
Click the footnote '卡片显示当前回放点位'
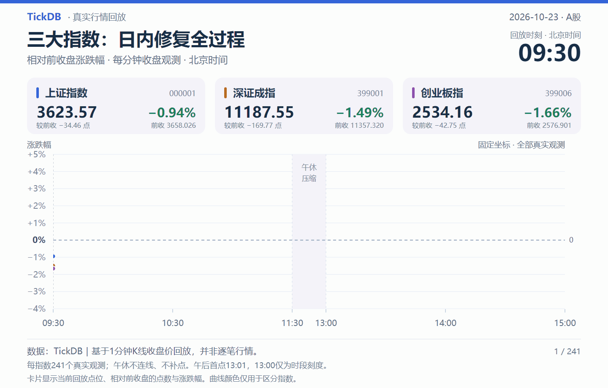click(65, 379)
